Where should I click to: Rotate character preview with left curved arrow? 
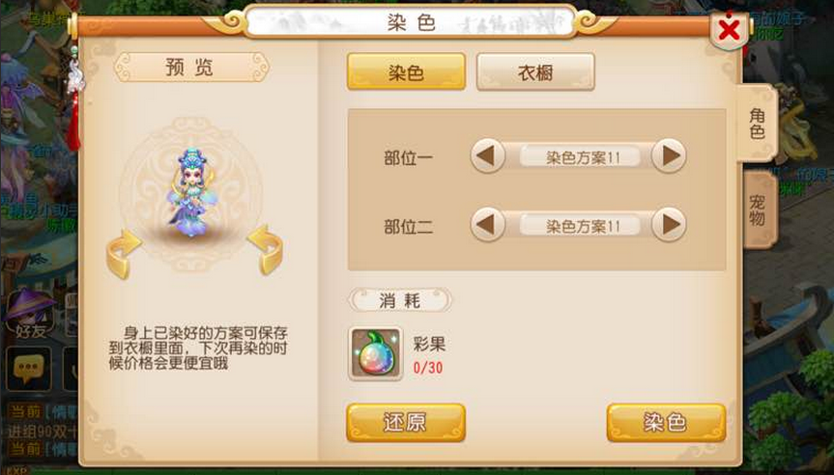click(x=124, y=254)
